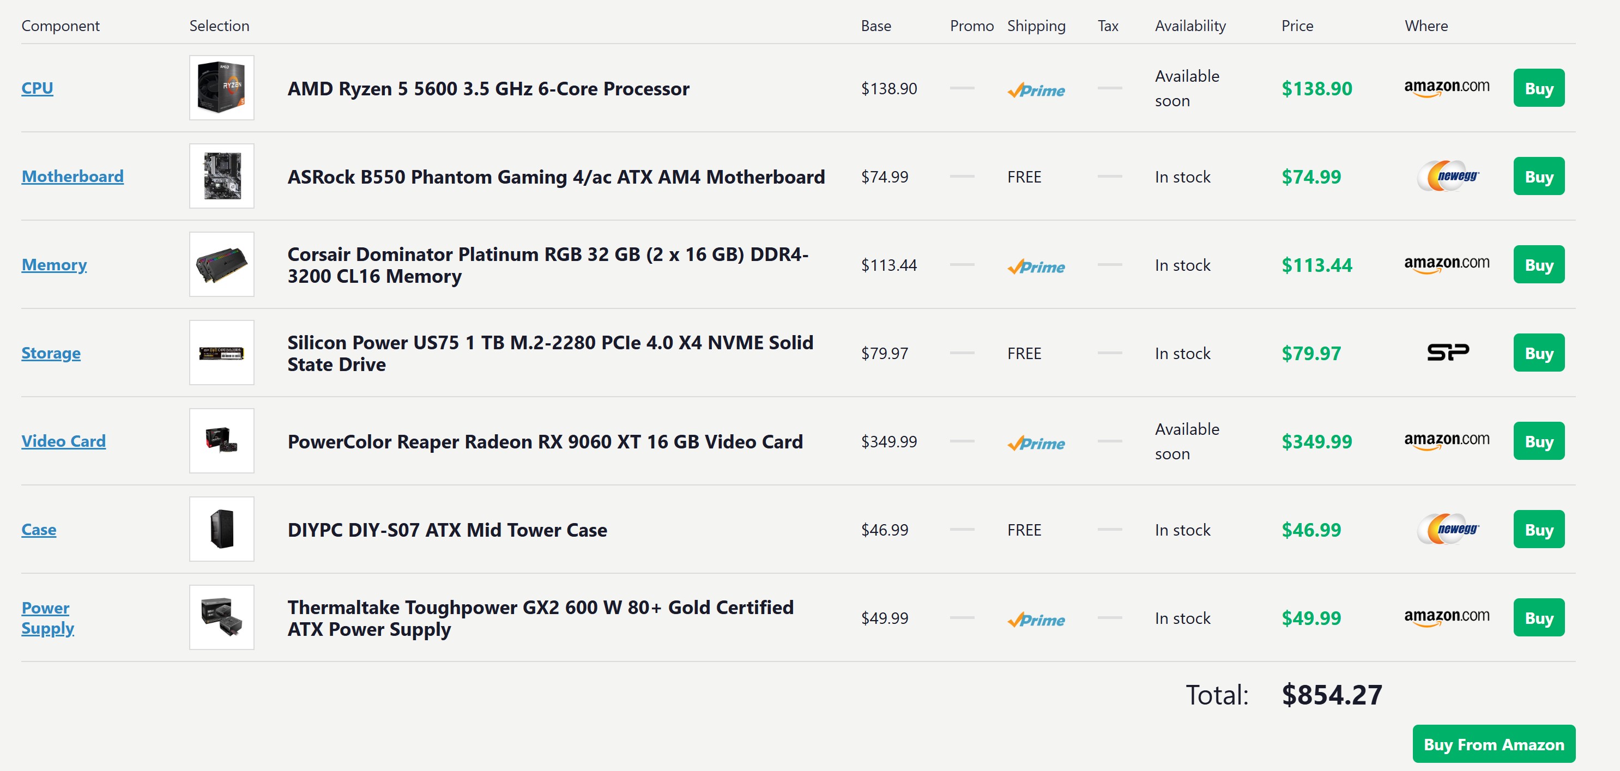The width and height of the screenshot is (1620, 771).
Task: Click the Prime shipping icon for Memory
Action: click(1036, 266)
